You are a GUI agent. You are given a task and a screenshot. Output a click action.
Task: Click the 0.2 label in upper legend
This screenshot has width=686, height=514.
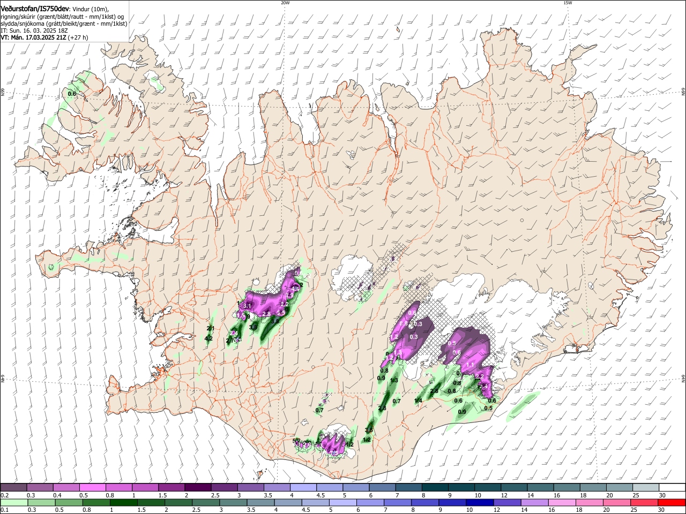4,495
